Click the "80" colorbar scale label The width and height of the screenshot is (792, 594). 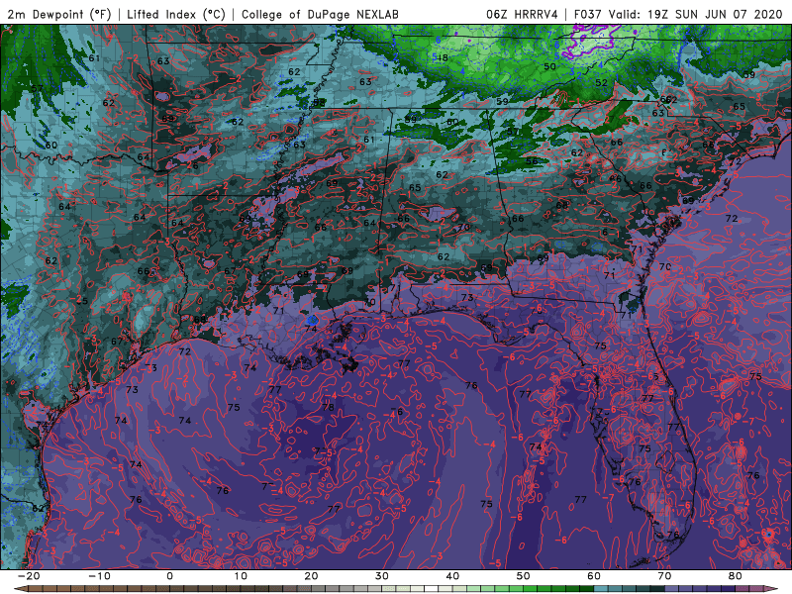736,576
